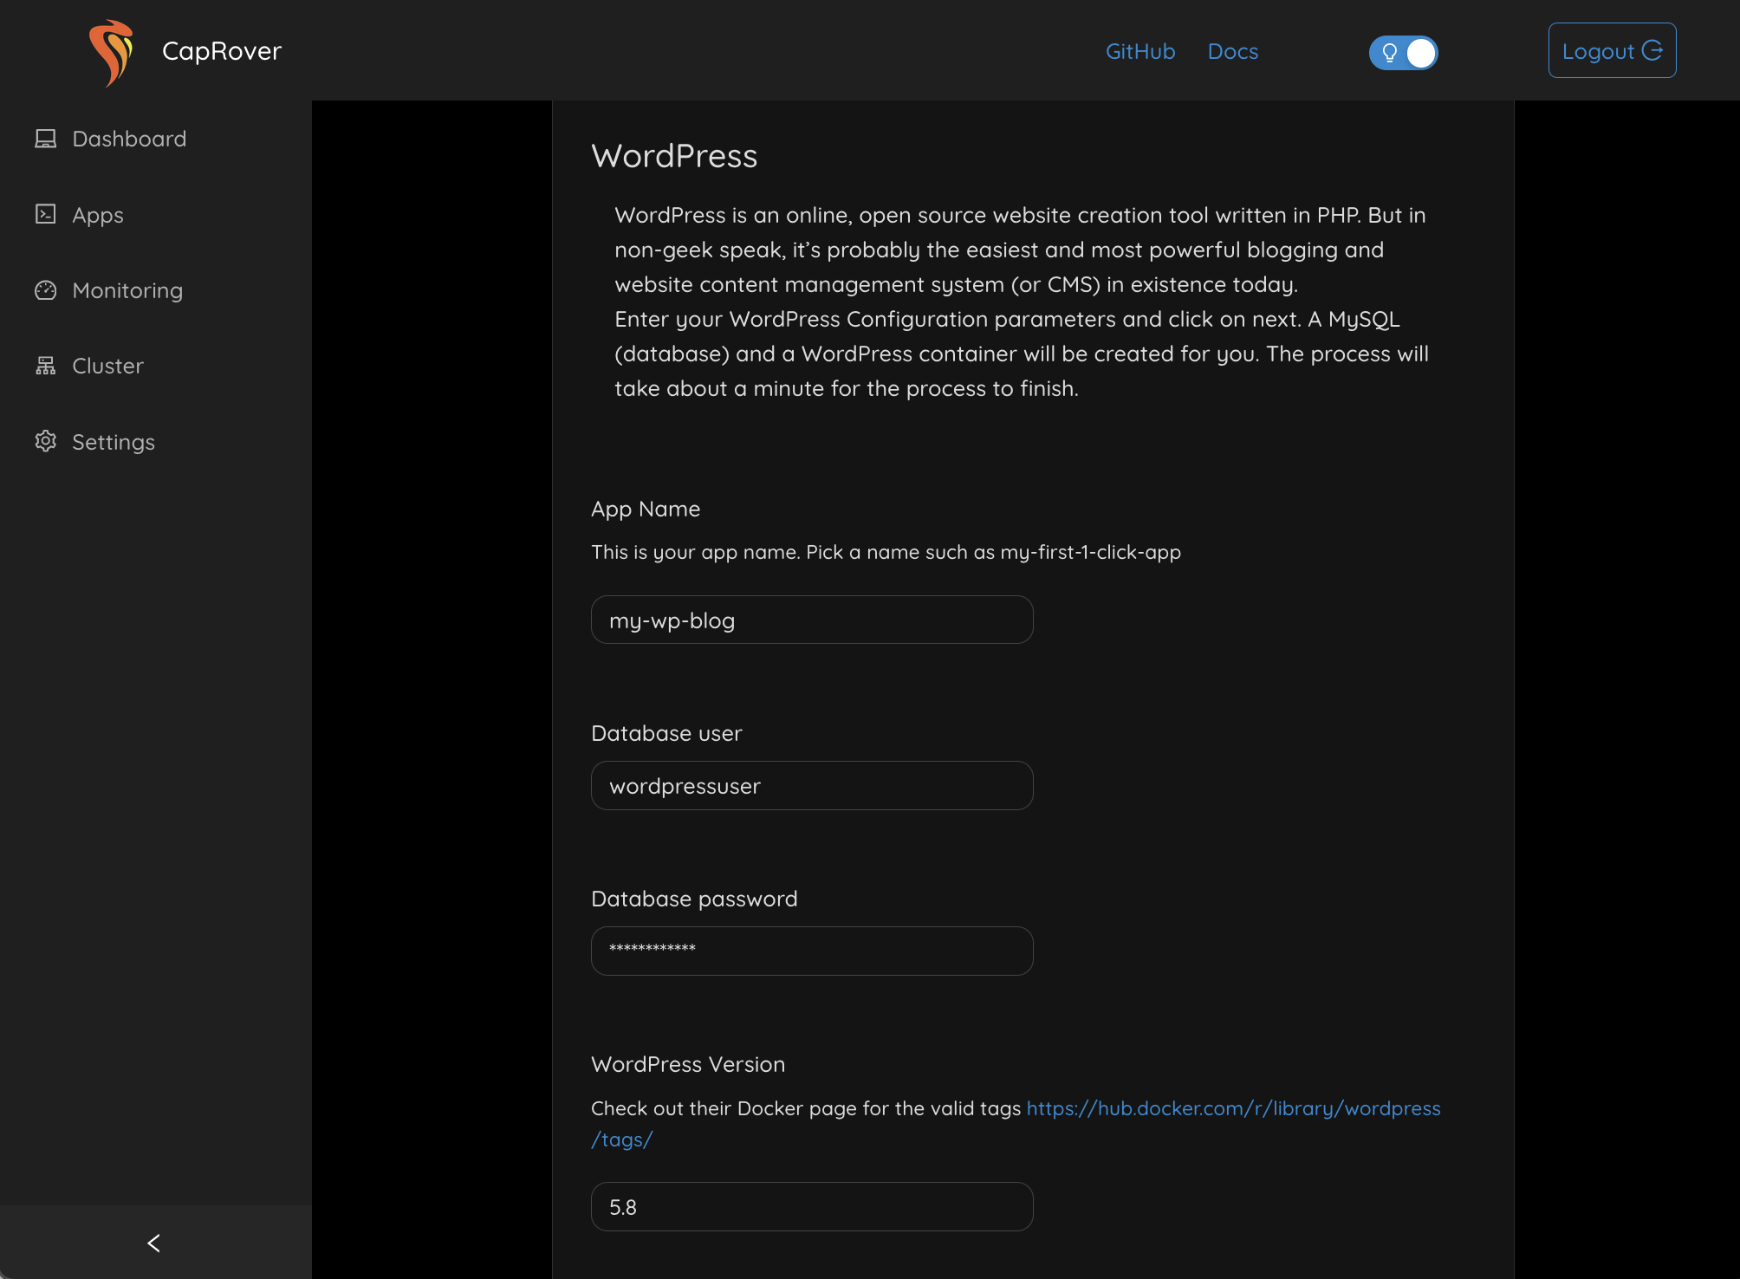Open Apps using the terminal icon
This screenshot has width=1740, height=1279.
46,214
